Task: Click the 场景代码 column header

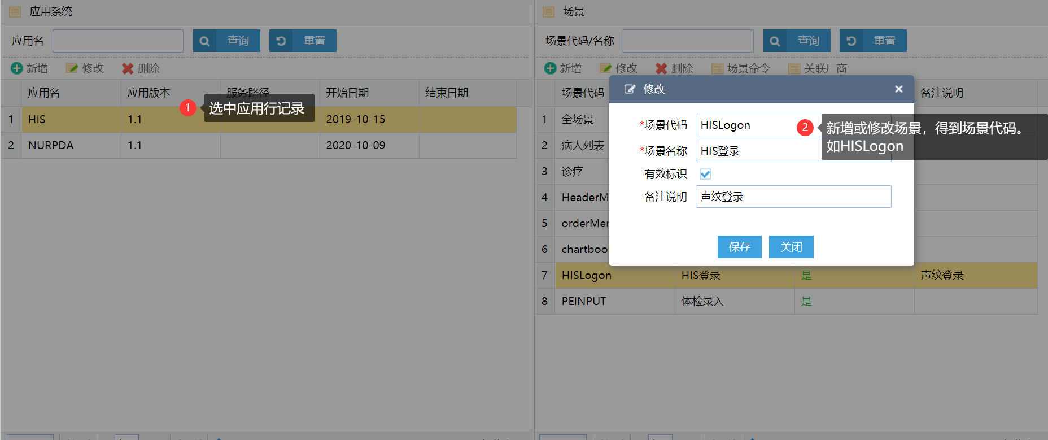Action: click(583, 93)
